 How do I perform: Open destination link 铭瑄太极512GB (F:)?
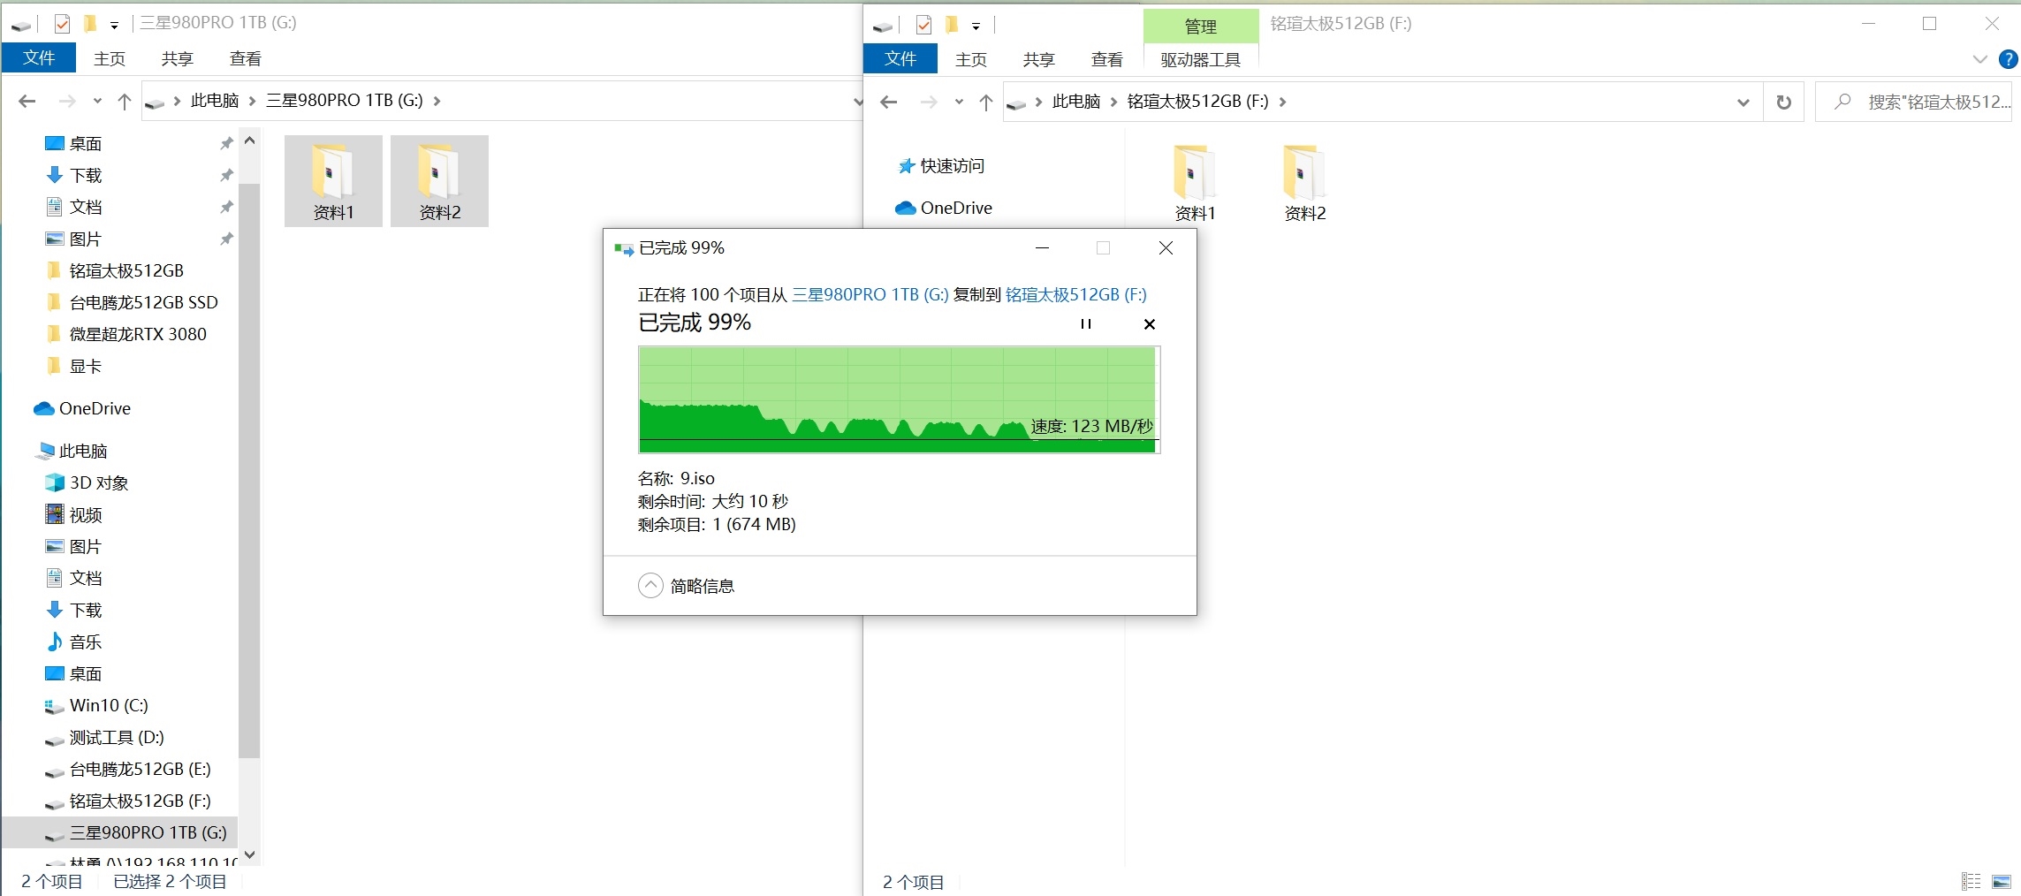[x=1076, y=294]
